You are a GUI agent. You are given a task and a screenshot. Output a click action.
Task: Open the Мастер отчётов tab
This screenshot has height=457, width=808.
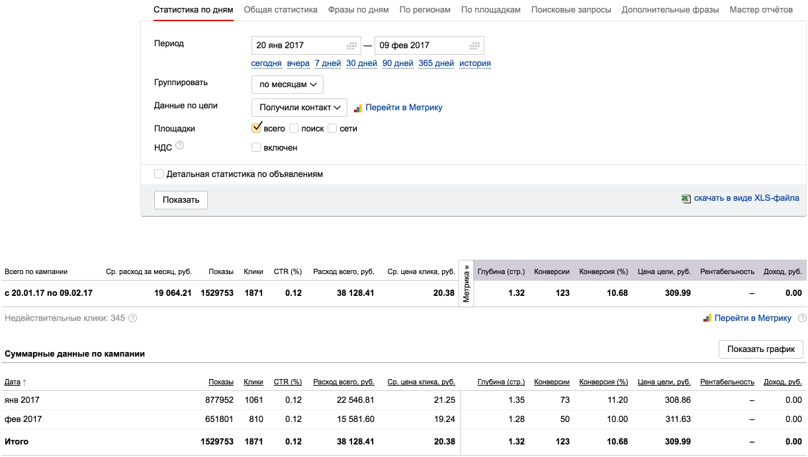pyautogui.click(x=761, y=10)
